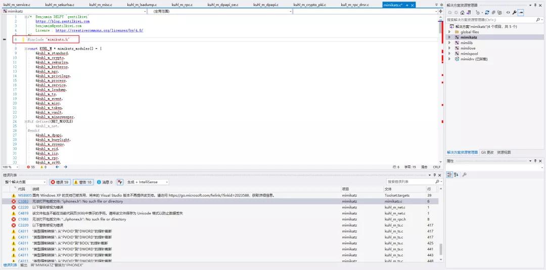Click in error list search field

[x=411, y=182]
